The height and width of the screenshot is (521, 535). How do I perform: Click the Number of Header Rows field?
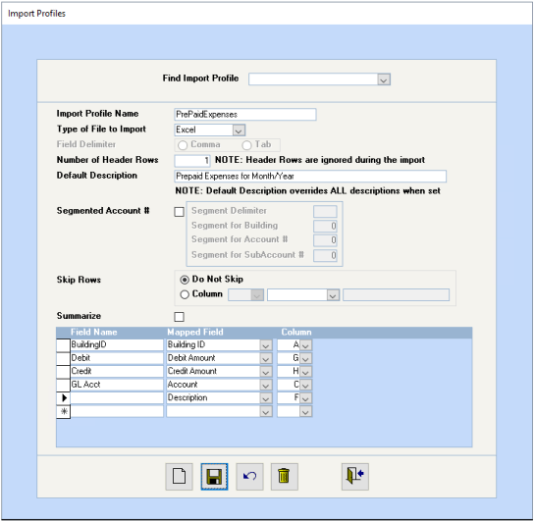pyautogui.click(x=192, y=160)
